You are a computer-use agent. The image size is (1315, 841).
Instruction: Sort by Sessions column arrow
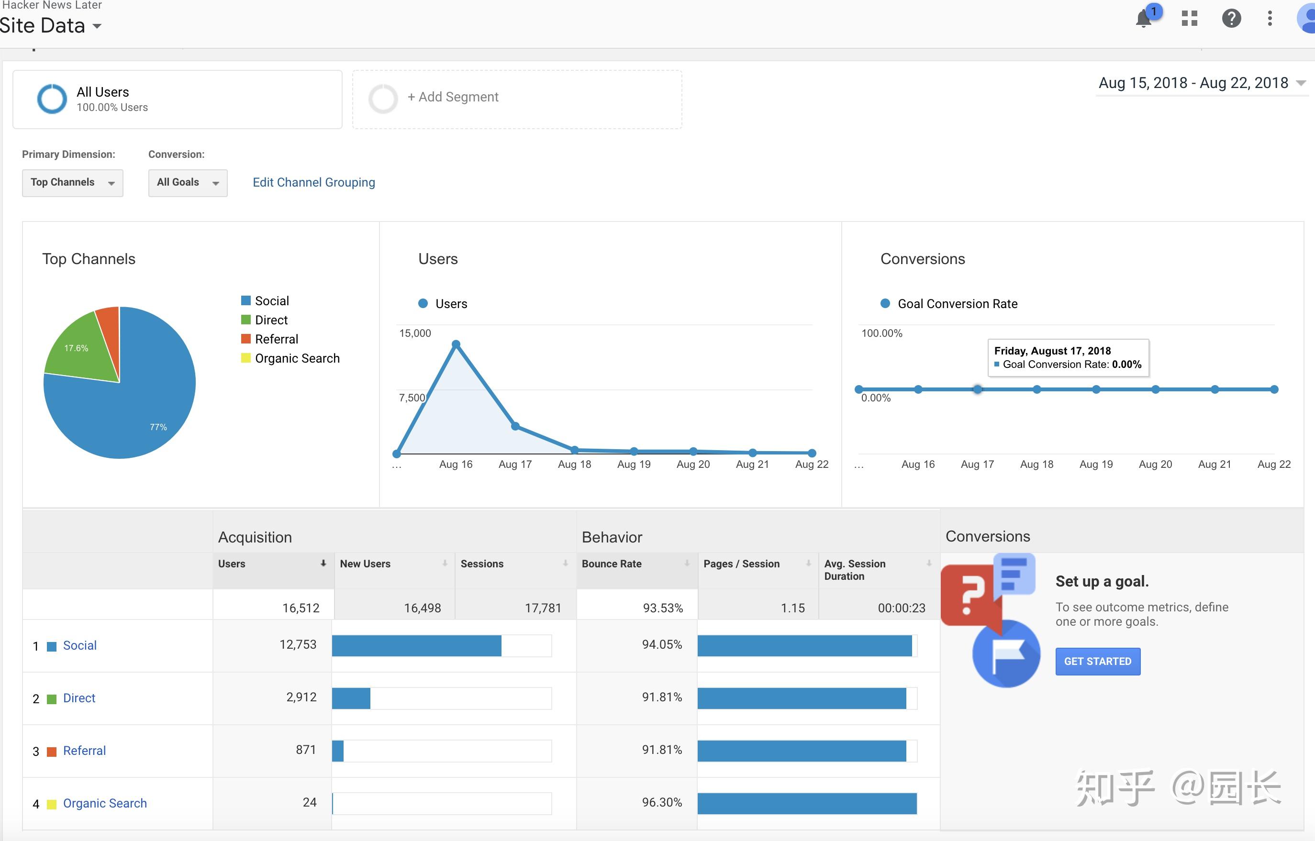(565, 563)
